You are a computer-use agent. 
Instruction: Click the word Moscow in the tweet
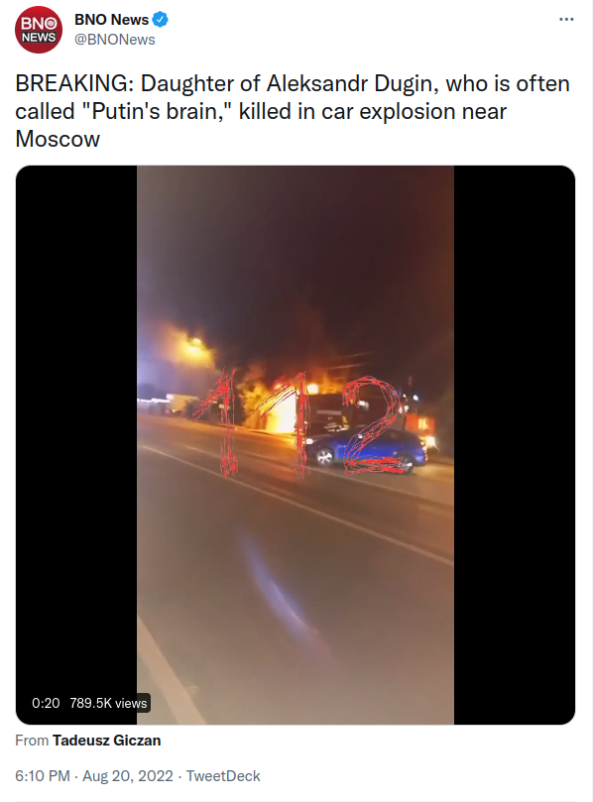(58, 139)
